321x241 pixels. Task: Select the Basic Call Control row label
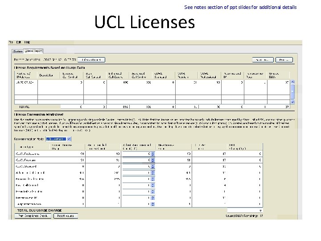click(x=27, y=186)
